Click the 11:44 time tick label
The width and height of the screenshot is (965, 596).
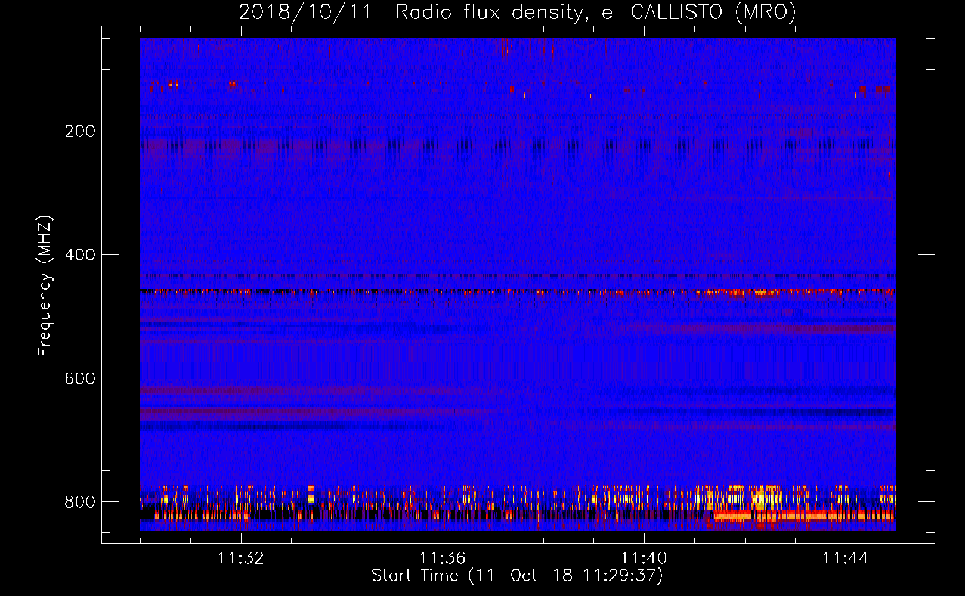tap(846, 558)
